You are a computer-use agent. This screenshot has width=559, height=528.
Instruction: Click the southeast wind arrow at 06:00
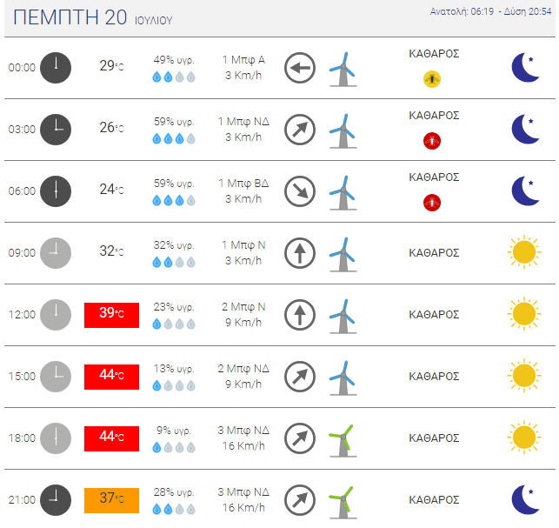300,191
